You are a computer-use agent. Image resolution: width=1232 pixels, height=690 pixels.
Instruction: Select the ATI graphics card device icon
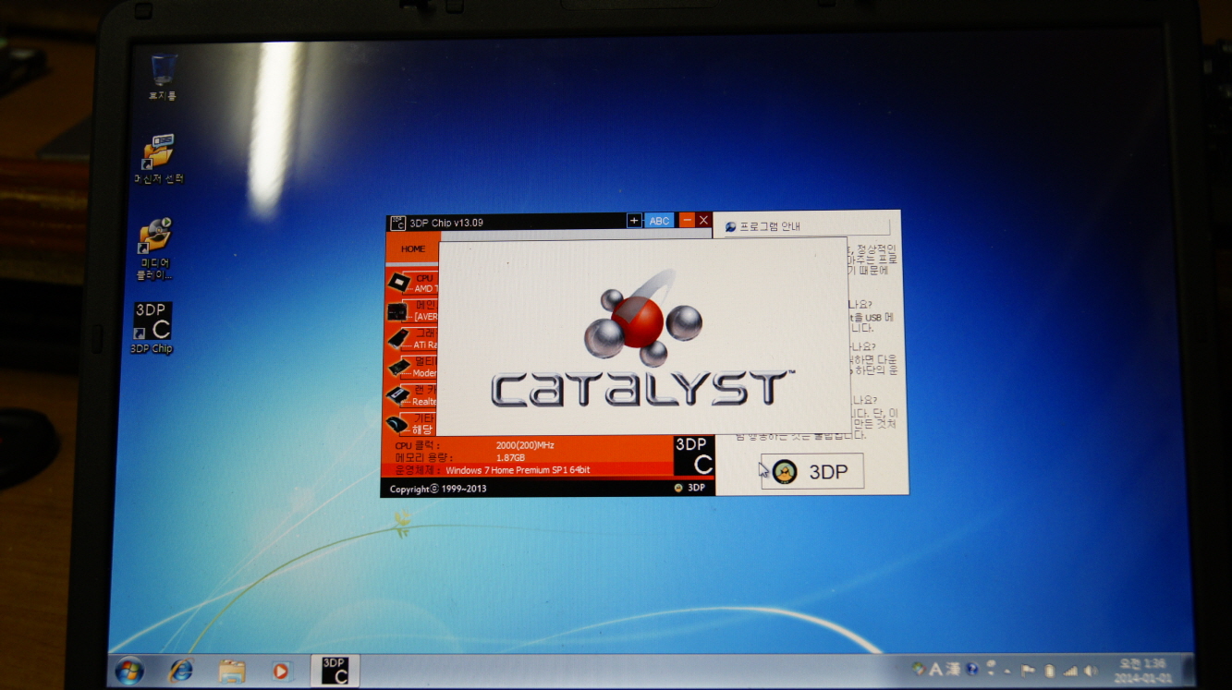tap(397, 338)
